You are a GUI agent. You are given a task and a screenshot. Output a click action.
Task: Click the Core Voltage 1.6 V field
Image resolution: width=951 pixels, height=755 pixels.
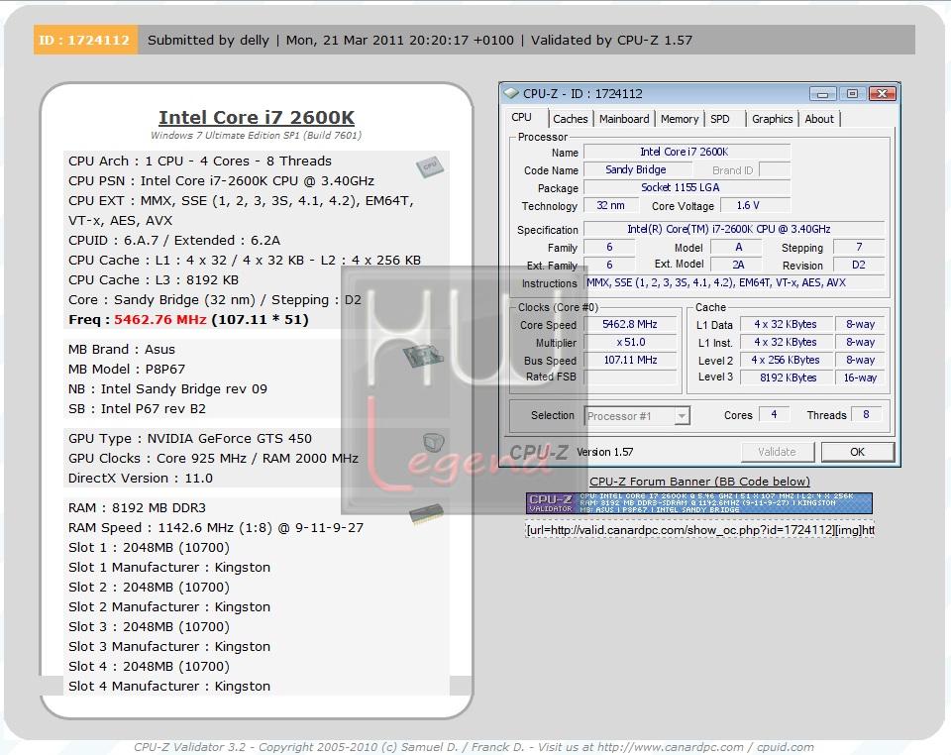[755, 205]
